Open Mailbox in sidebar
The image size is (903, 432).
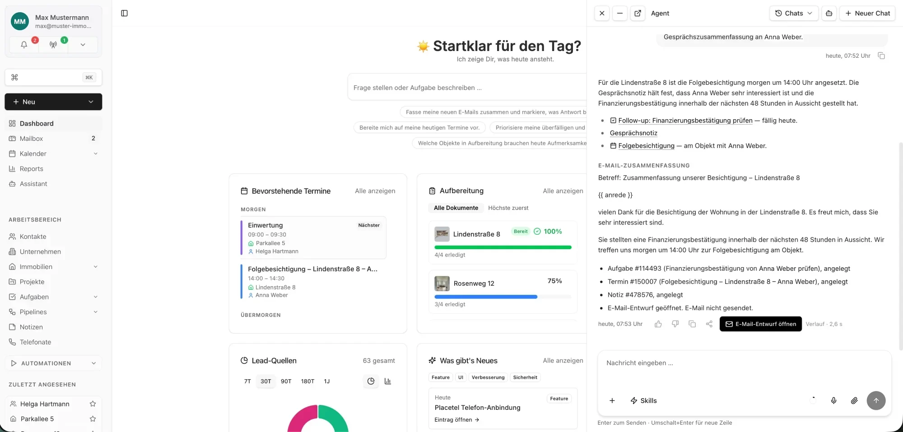point(53,139)
